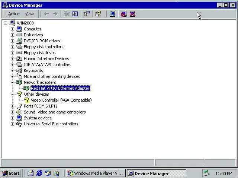
Task: Click the Floppy disk controllers icon
Action: pyautogui.click(x=19, y=47)
